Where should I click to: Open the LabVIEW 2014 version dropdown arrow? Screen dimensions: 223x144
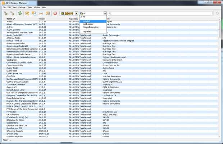77,13
